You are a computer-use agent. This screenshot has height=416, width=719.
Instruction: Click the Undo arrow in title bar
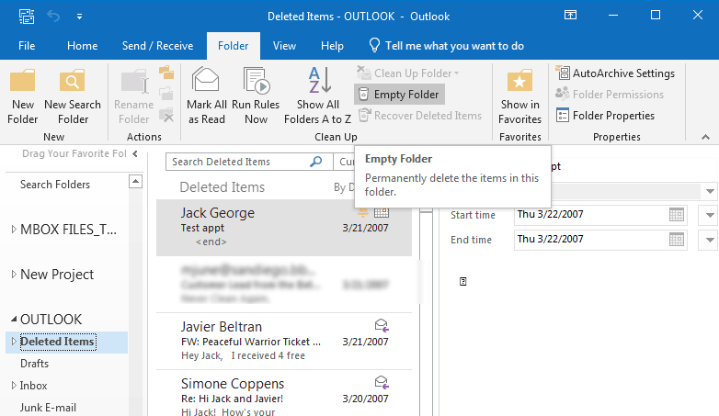[53, 17]
